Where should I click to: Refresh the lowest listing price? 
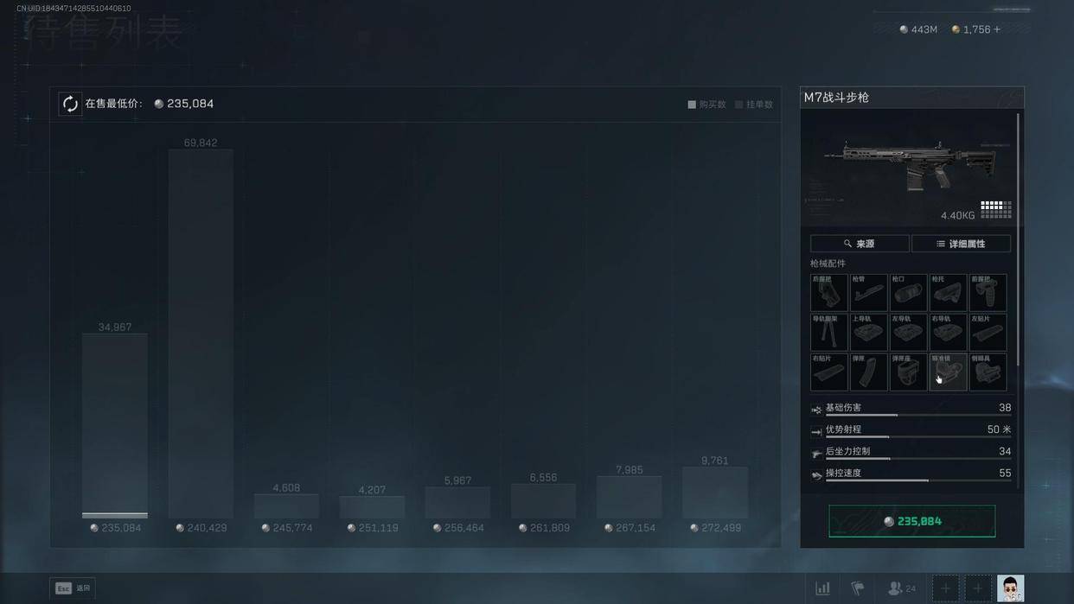[x=70, y=104]
